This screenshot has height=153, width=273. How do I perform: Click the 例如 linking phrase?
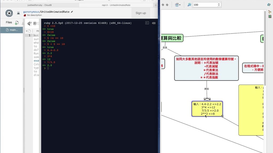pyautogui.click(x=207, y=89)
